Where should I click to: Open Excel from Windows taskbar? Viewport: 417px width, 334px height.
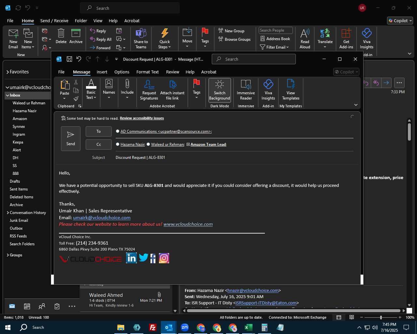[x=249, y=327]
